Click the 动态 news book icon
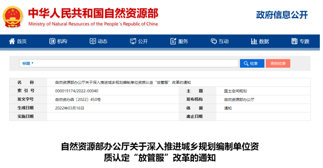The width and height of the screenshot is (323, 168). tap(93, 41)
